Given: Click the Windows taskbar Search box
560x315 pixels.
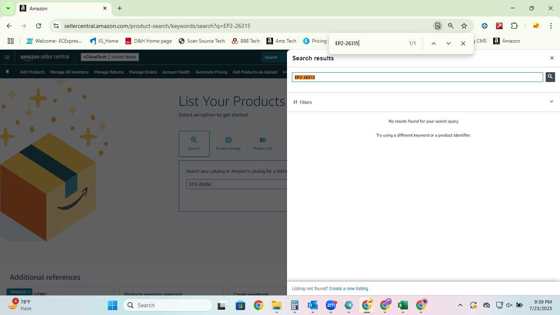Looking at the screenshot, I should pos(168,305).
